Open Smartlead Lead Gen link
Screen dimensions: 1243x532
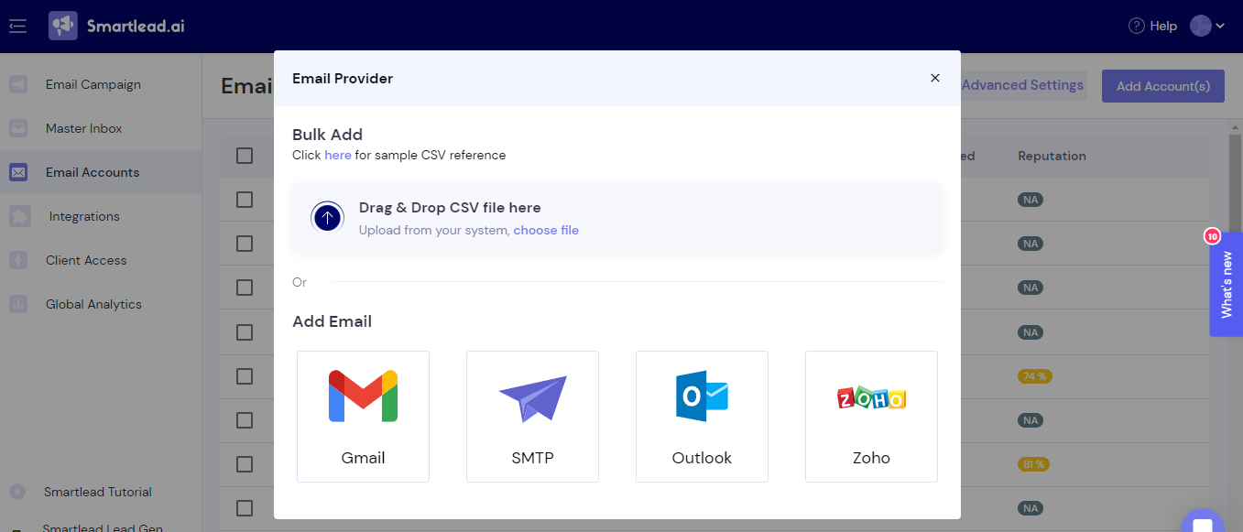tap(103, 527)
